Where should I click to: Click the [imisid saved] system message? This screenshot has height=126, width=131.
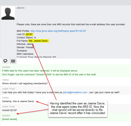tap(9, 119)
